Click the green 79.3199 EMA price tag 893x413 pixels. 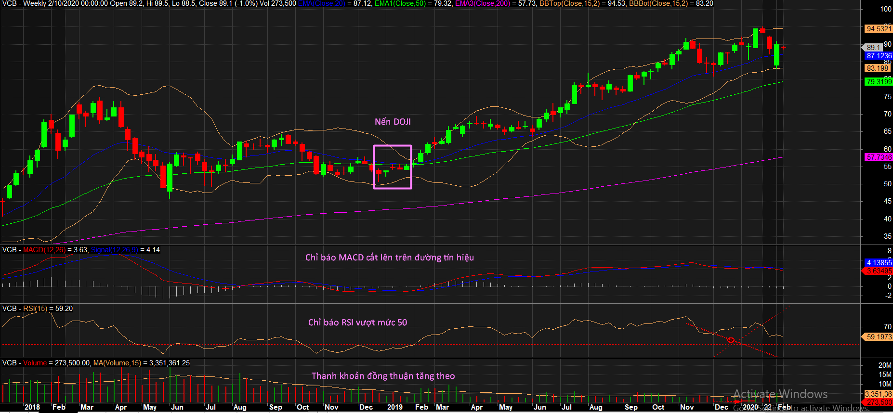click(x=879, y=82)
